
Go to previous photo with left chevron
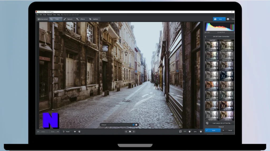(126, 132)
